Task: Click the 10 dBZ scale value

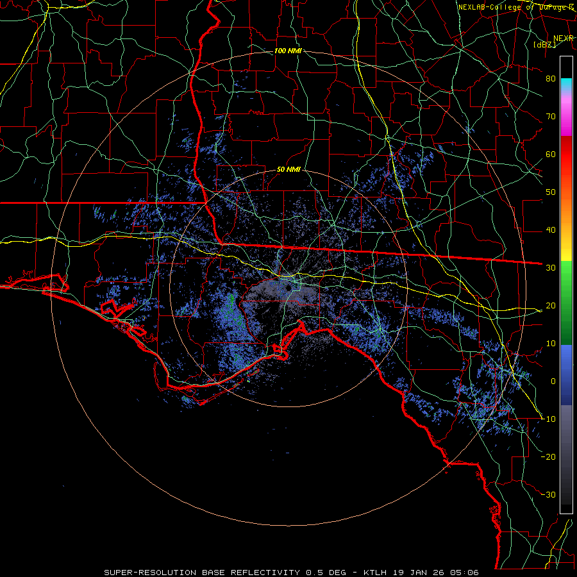Action: click(551, 344)
